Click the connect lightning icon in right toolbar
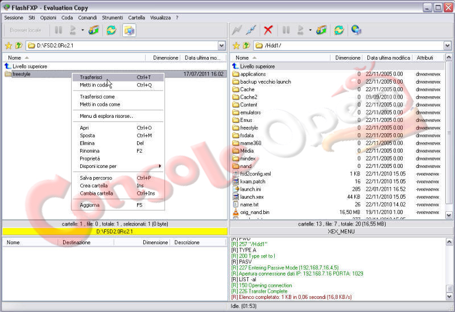 [237, 30]
